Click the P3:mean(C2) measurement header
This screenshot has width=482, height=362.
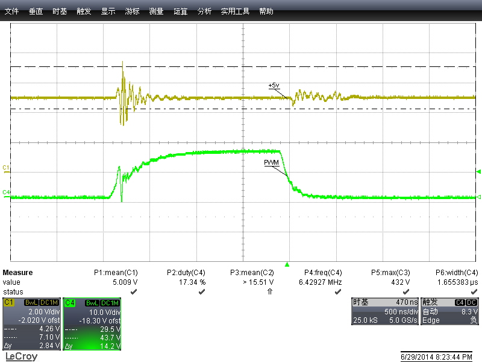[252, 273]
